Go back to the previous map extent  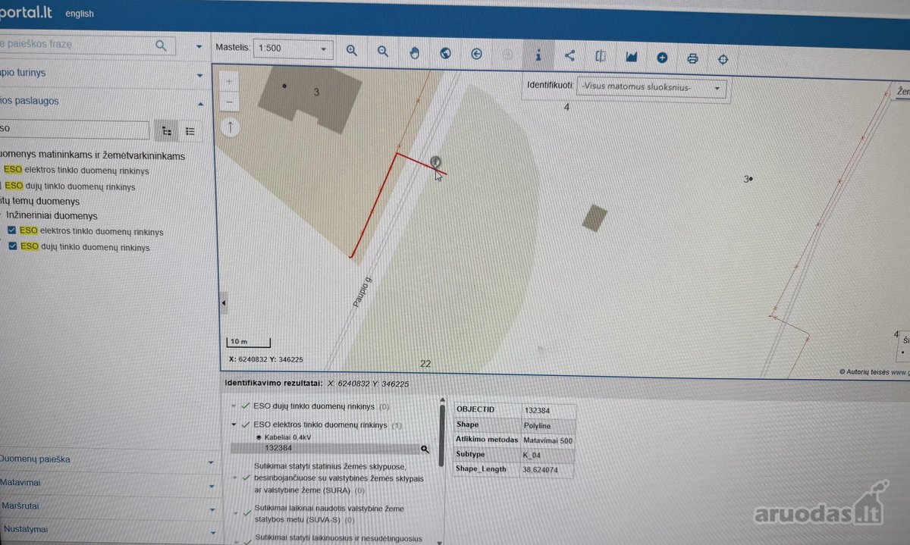tap(476, 54)
